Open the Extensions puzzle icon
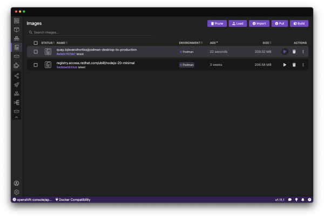 click(17, 65)
